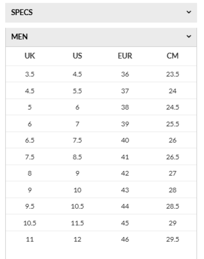Click EUR size 46 cell

tap(125, 239)
